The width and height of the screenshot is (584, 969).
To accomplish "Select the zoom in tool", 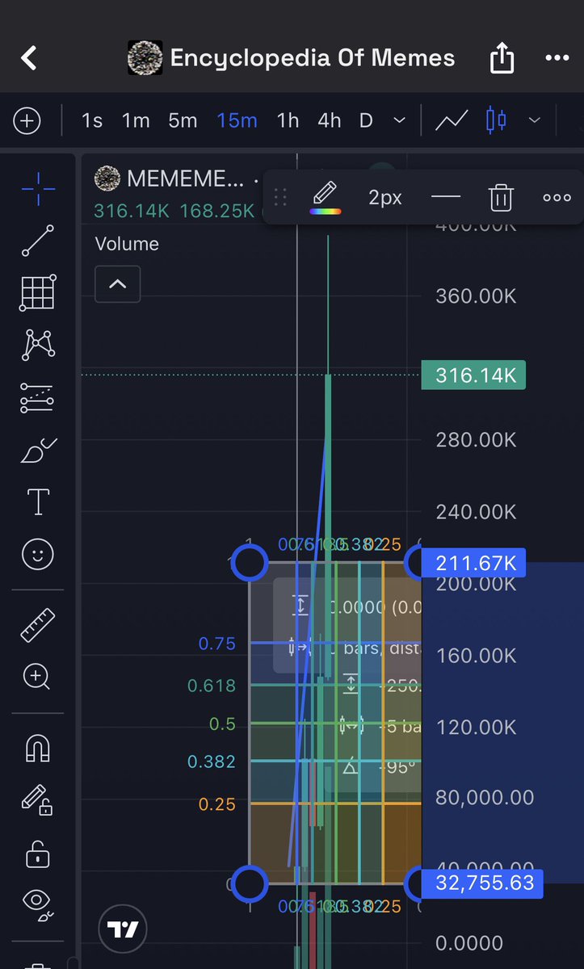I will [37, 677].
